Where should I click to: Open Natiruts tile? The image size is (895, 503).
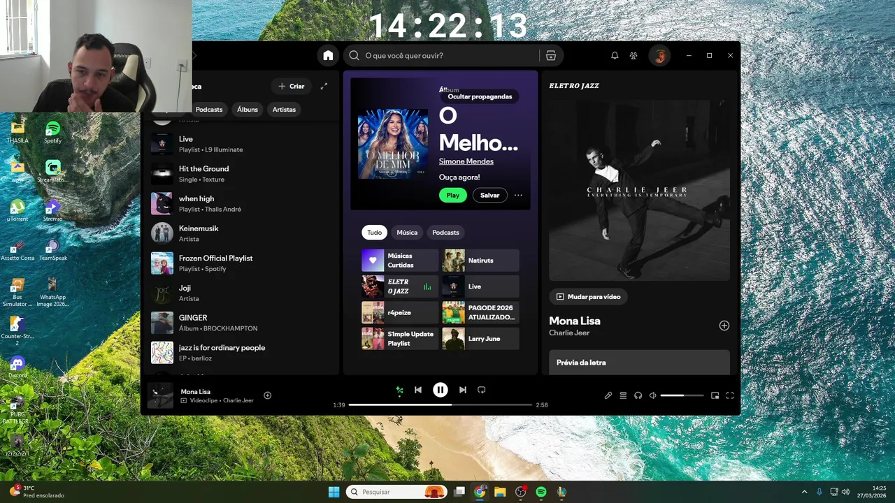tap(481, 261)
